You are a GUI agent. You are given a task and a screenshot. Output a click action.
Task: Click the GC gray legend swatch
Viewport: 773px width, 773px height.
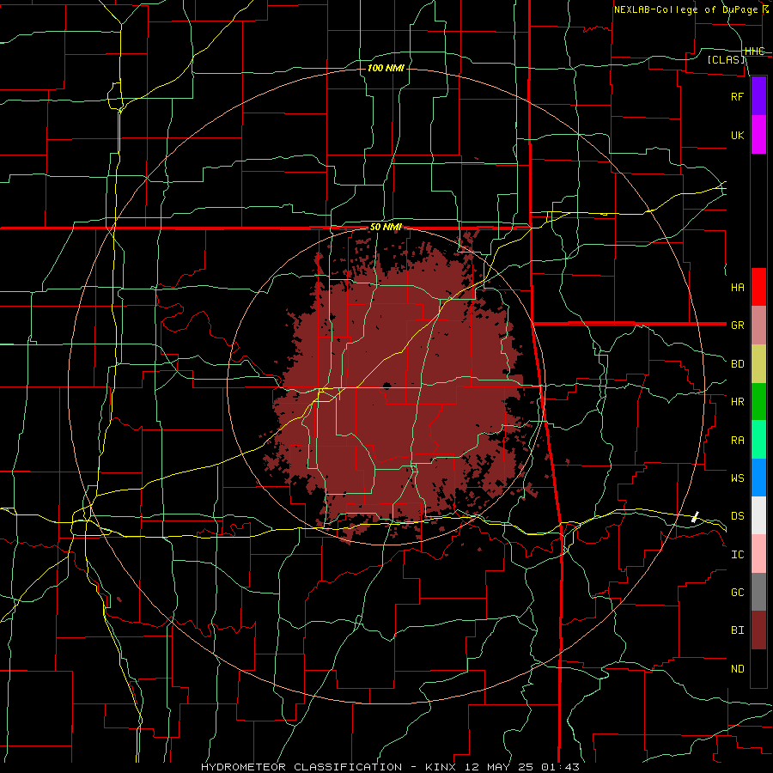tap(758, 592)
